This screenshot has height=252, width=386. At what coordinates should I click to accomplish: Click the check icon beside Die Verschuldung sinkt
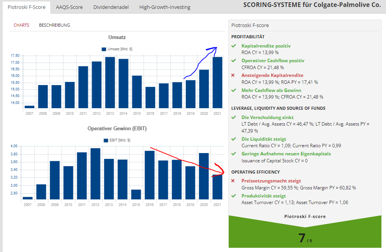[x=234, y=117]
